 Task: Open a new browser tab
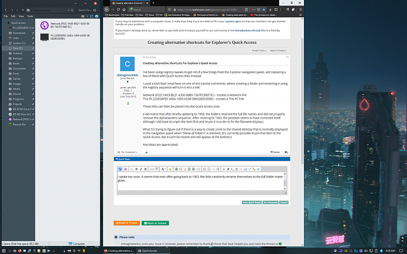click(x=154, y=3)
